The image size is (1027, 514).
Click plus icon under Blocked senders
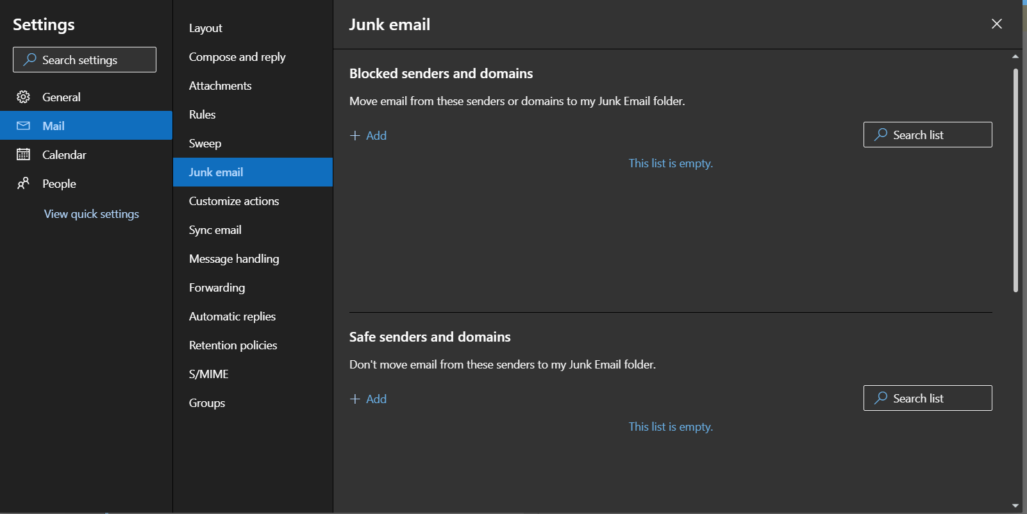click(x=355, y=136)
